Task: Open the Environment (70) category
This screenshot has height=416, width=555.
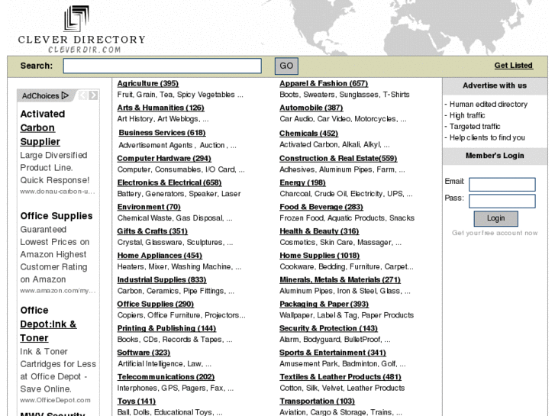Action: point(149,207)
